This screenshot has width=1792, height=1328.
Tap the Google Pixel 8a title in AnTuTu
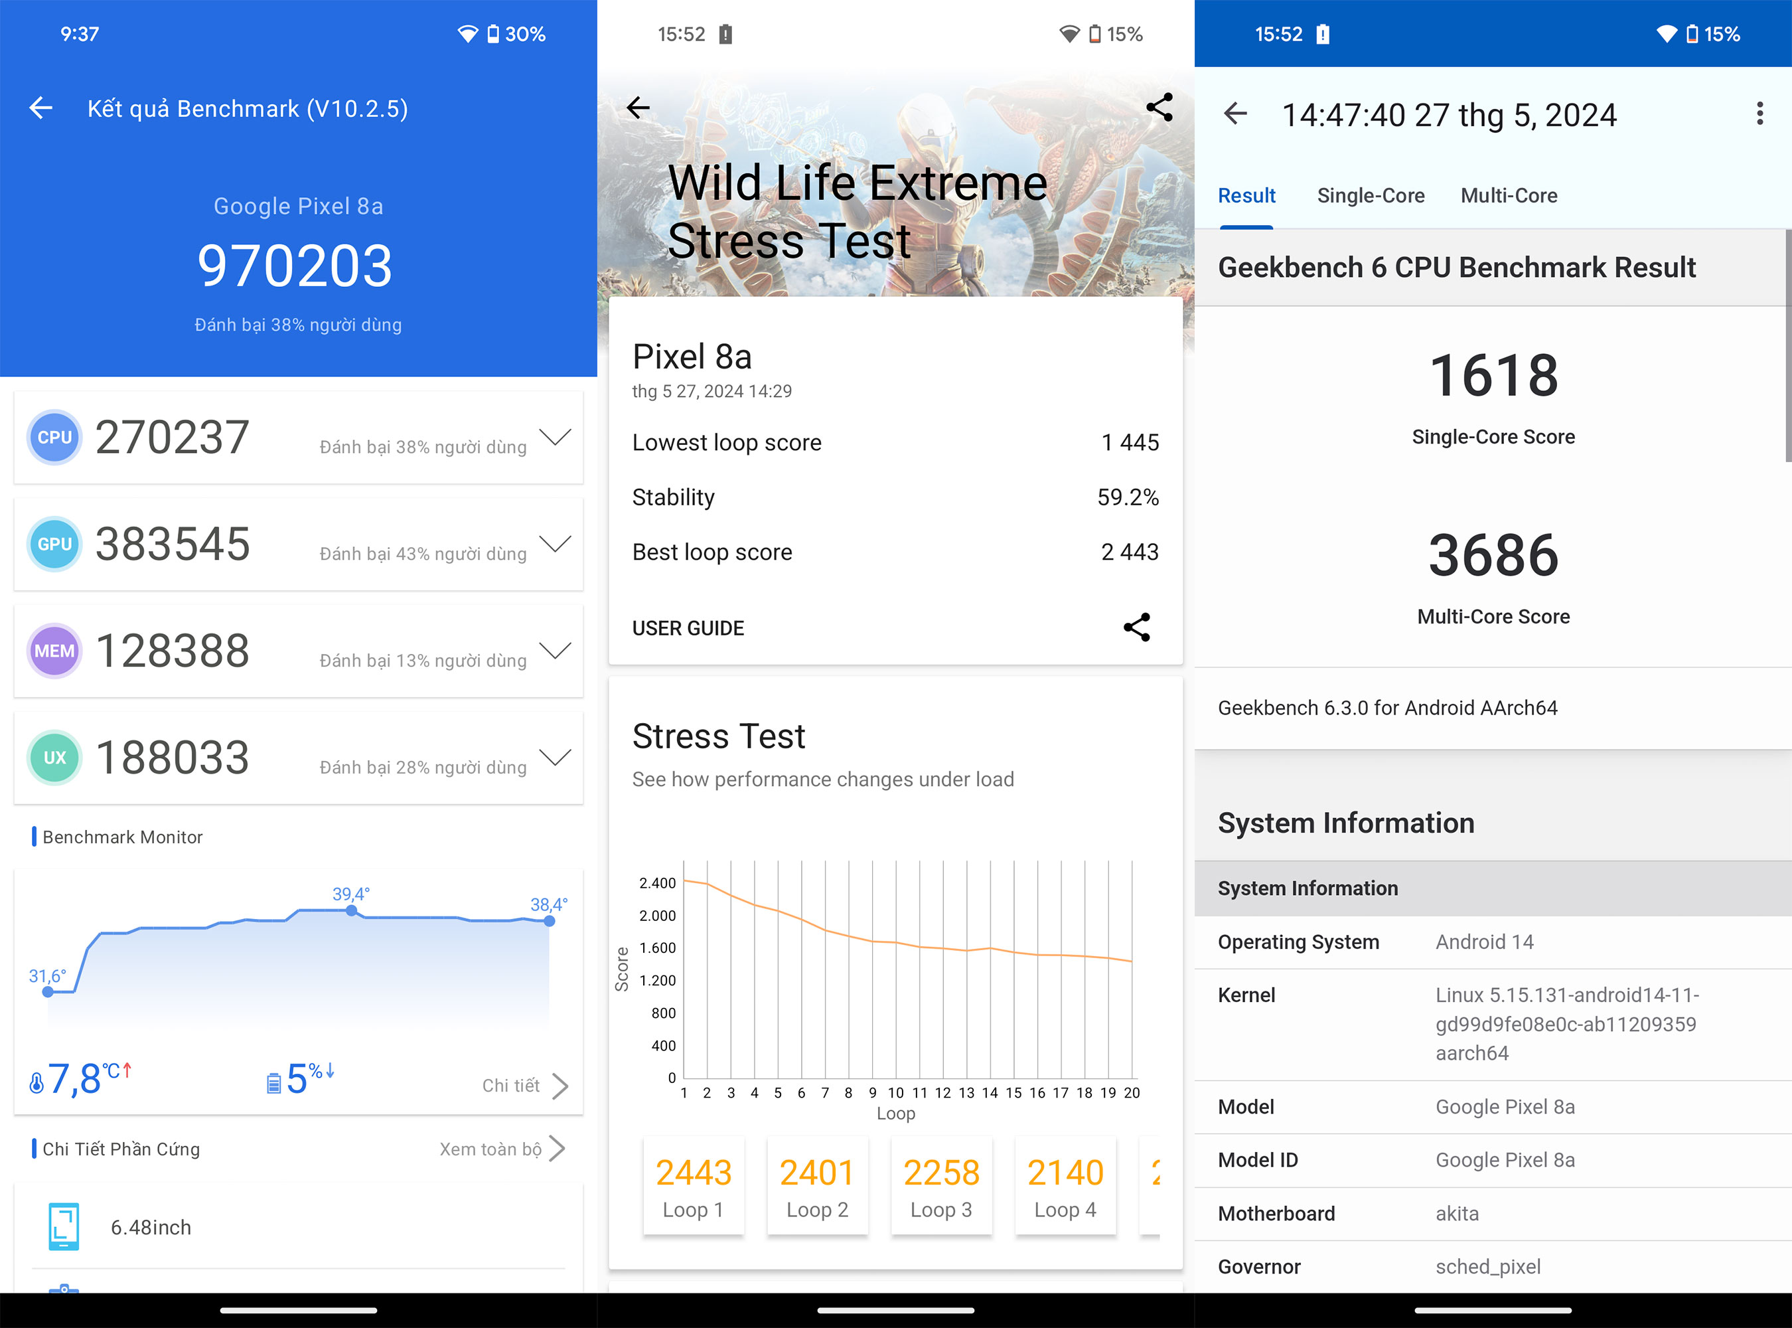click(x=298, y=206)
